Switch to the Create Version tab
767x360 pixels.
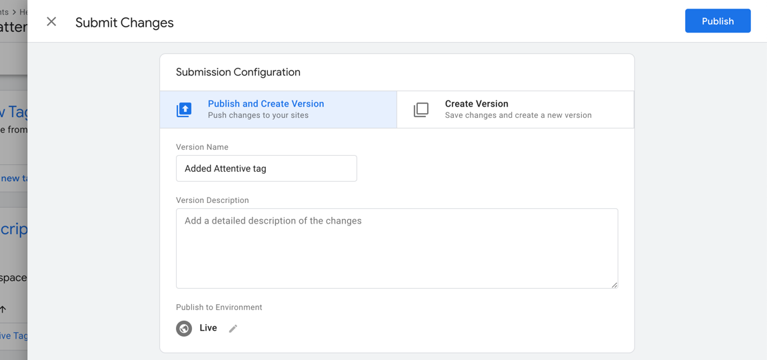[514, 109]
